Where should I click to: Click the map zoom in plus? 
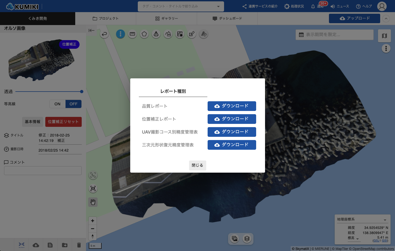tap(92, 221)
